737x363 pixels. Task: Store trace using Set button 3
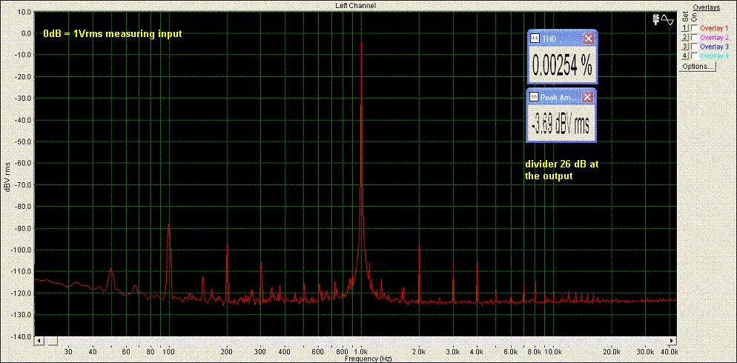click(685, 47)
